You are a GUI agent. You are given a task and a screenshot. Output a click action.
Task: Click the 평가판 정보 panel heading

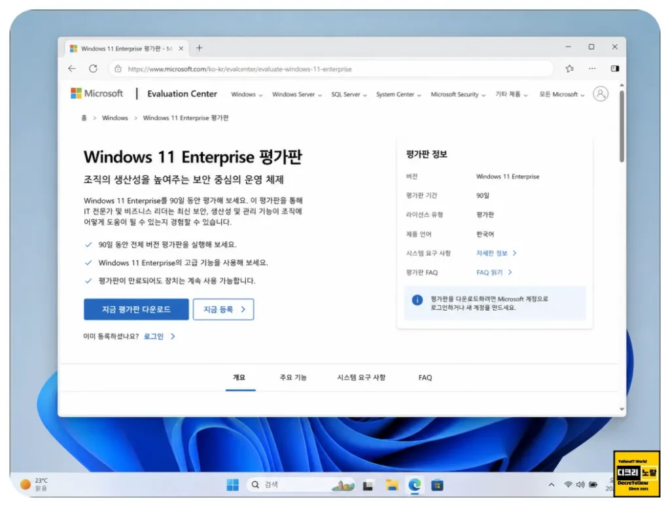click(x=427, y=154)
